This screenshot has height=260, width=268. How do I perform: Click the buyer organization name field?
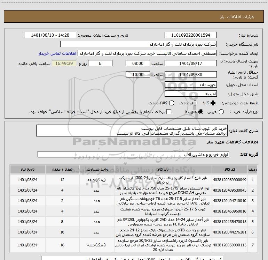(x=139, y=44)
